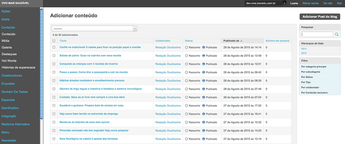Open post Renda-se ao beijinho de coco

pyautogui.click(x=84, y=122)
